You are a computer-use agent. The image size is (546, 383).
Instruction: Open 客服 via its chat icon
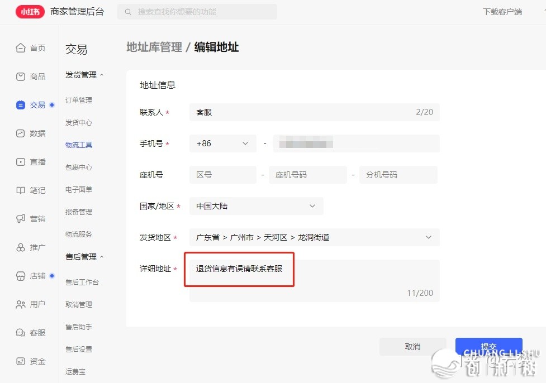21,333
